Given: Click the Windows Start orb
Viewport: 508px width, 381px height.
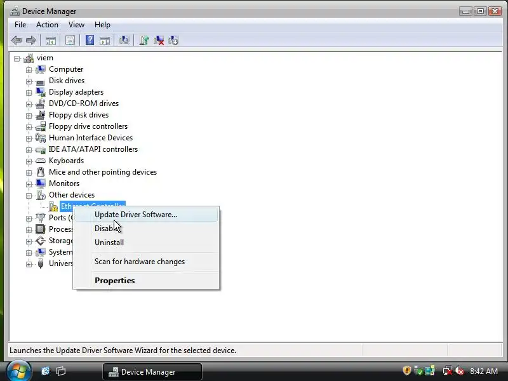Looking at the screenshot, I should 19,371.
